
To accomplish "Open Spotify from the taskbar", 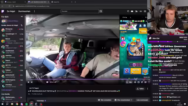I will [x=26, y=104].
